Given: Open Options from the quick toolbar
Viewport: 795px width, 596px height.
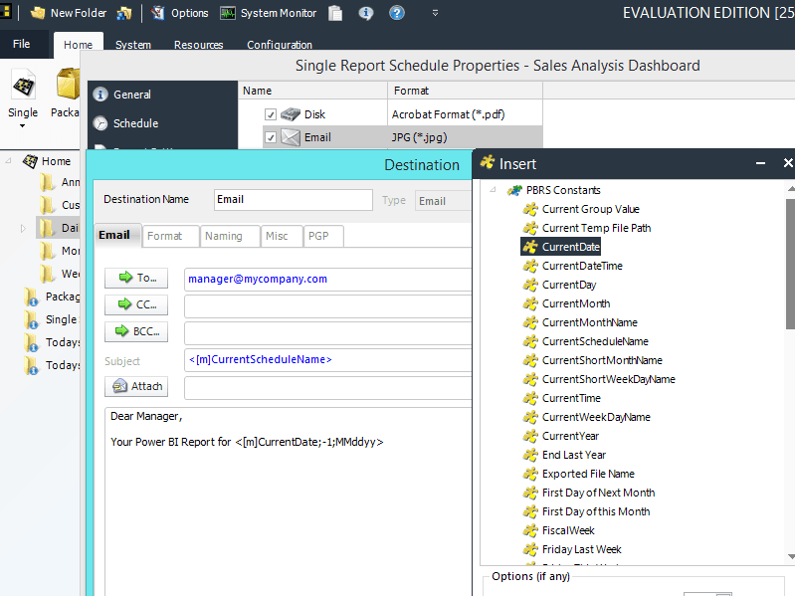Looking at the screenshot, I should 180,13.
